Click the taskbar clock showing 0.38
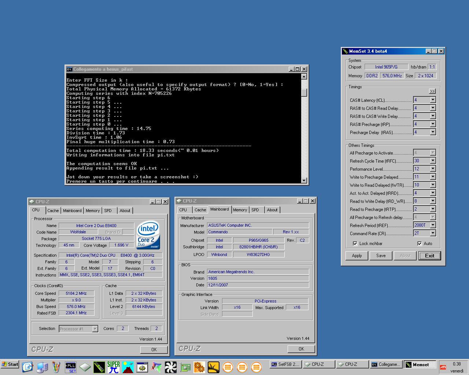Screen dimensions: 469x375 point(457,364)
